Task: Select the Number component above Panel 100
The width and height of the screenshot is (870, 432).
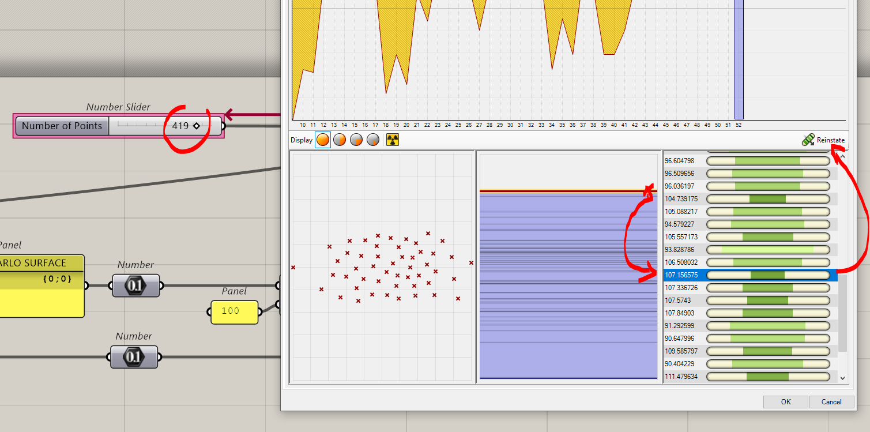Action: coord(136,286)
